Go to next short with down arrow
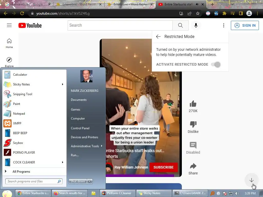Viewport: 263px width, 197px height. click(251, 180)
